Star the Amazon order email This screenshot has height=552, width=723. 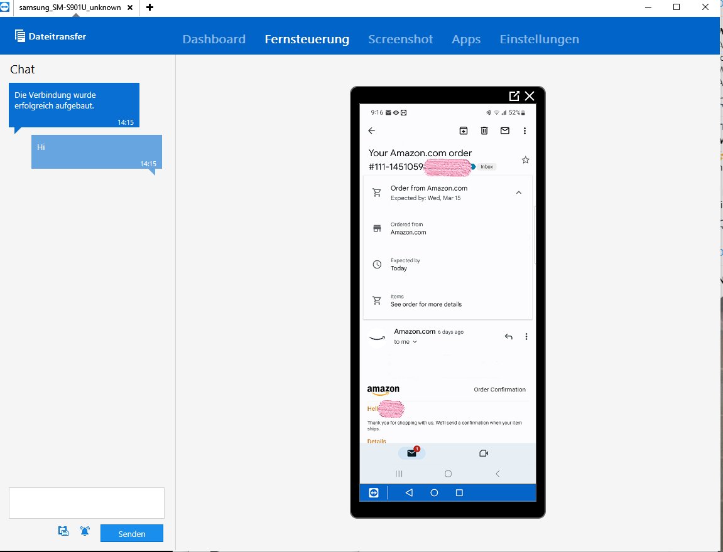pyautogui.click(x=525, y=160)
